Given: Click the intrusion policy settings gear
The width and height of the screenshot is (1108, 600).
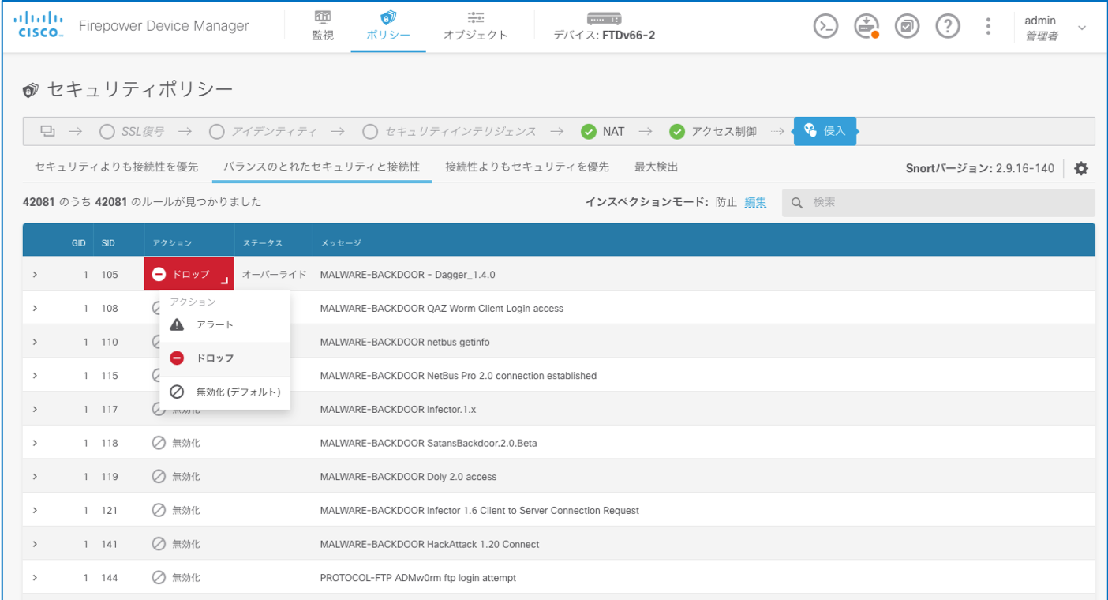Looking at the screenshot, I should [x=1081, y=168].
